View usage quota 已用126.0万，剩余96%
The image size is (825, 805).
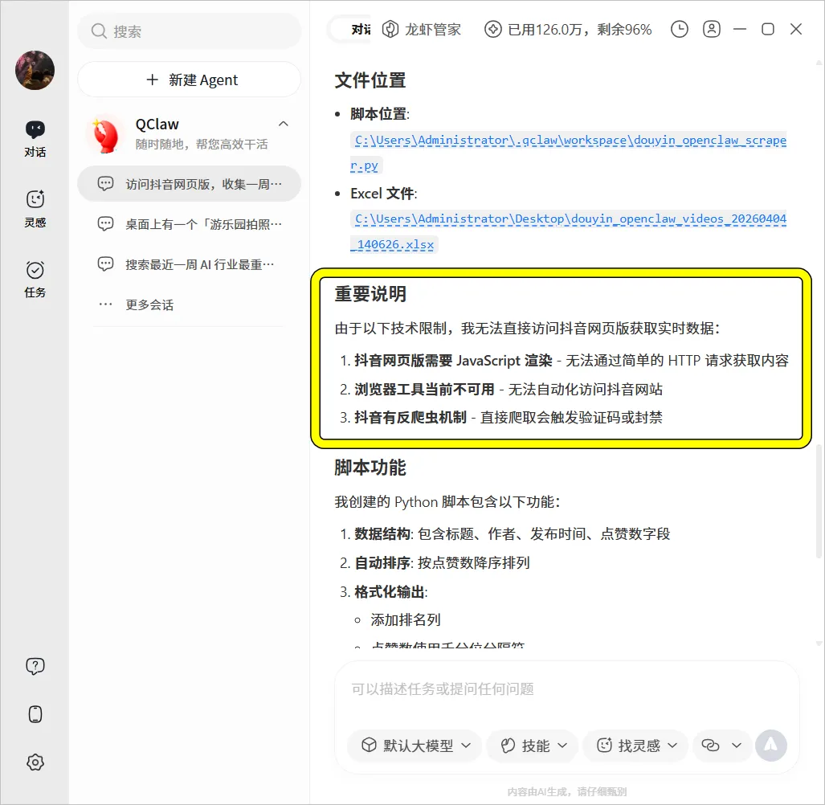tap(568, 30)
